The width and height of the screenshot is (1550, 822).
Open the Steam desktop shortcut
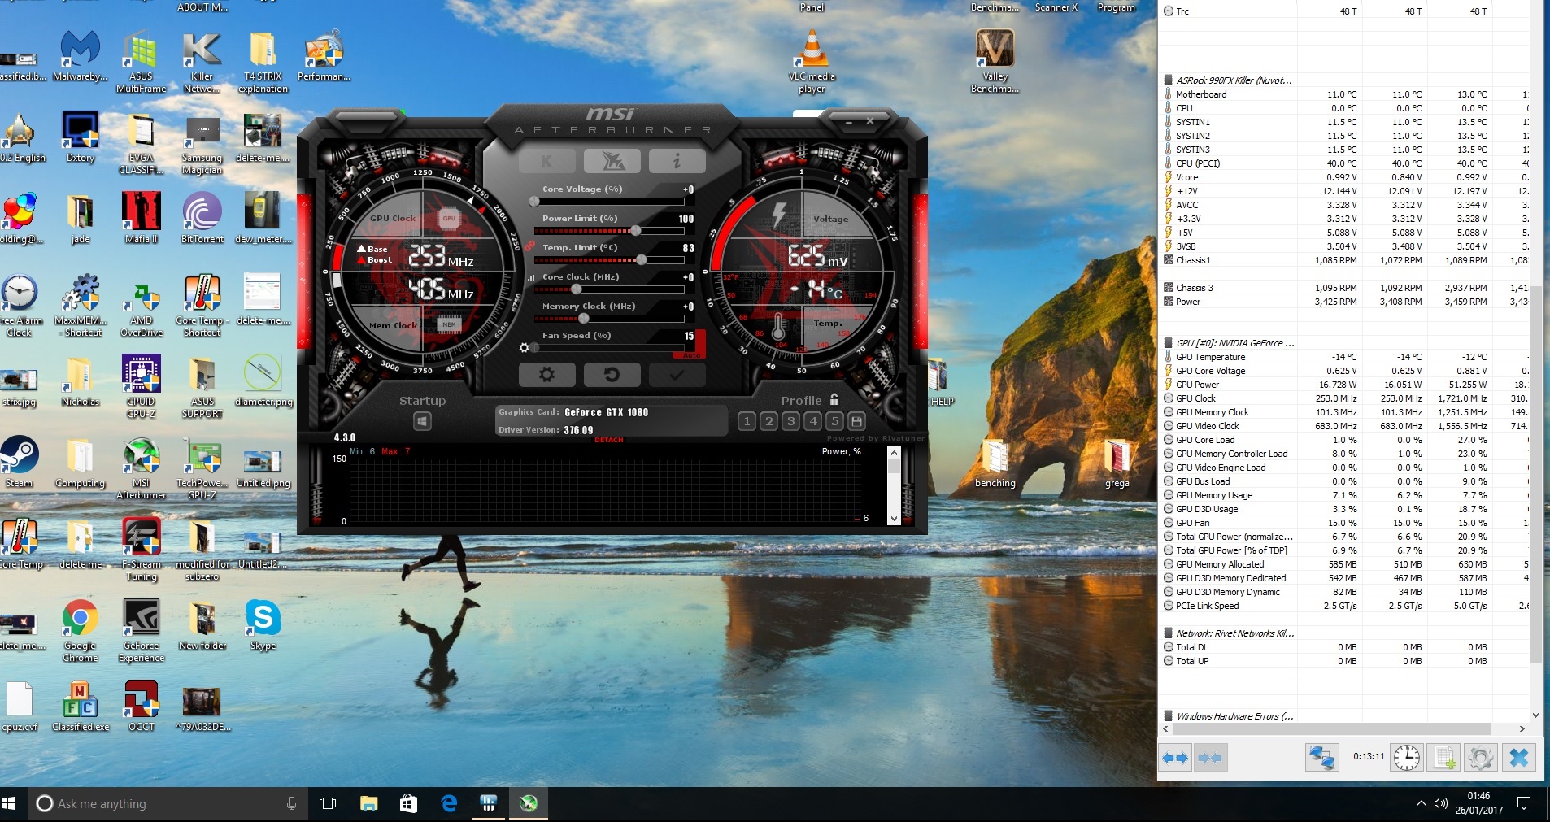[x=20, y=463]
